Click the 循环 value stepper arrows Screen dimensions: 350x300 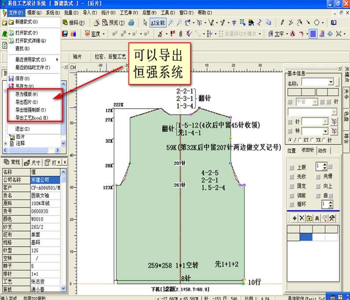click(331, 204)
